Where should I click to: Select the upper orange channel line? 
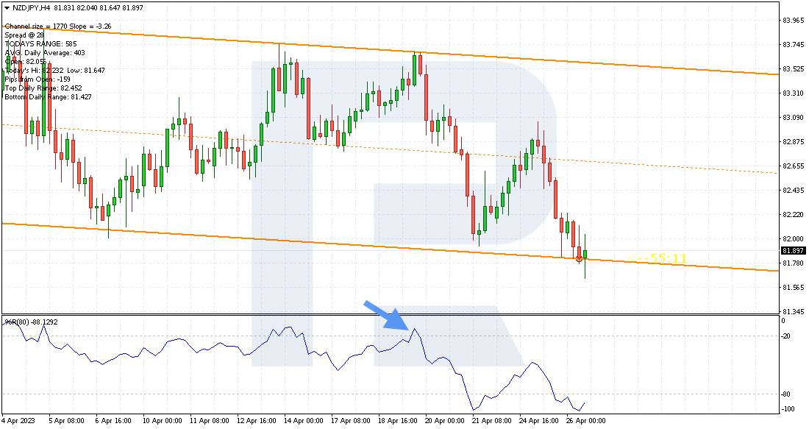392,50
